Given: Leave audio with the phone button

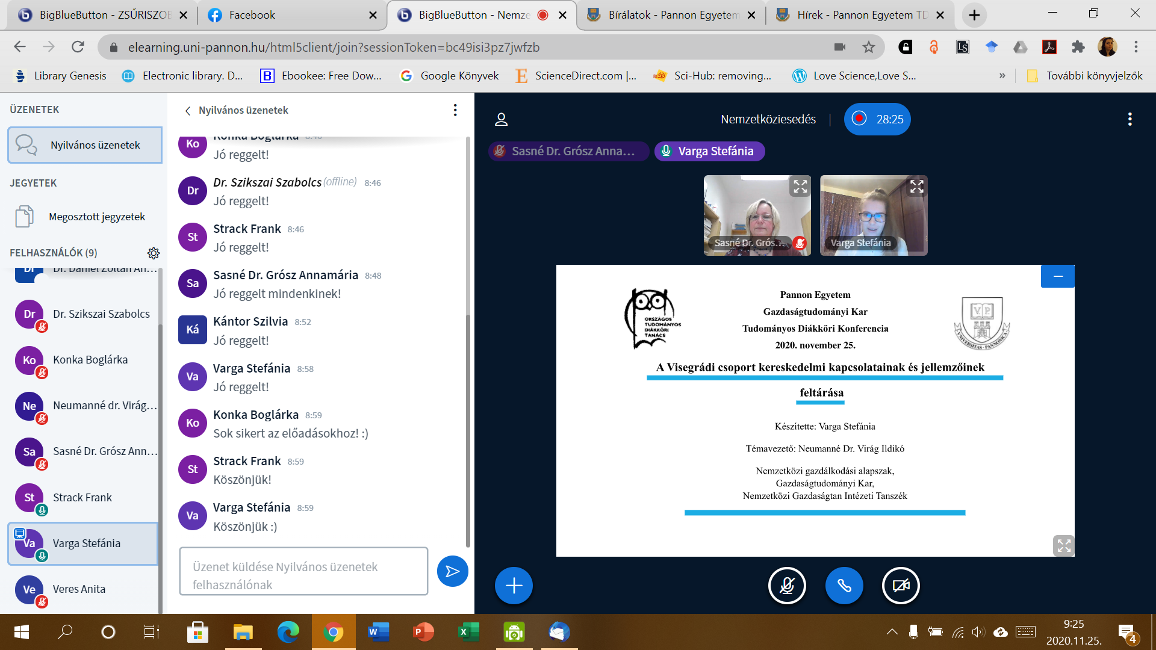Looking at the screenshot, I should [844, 585].
